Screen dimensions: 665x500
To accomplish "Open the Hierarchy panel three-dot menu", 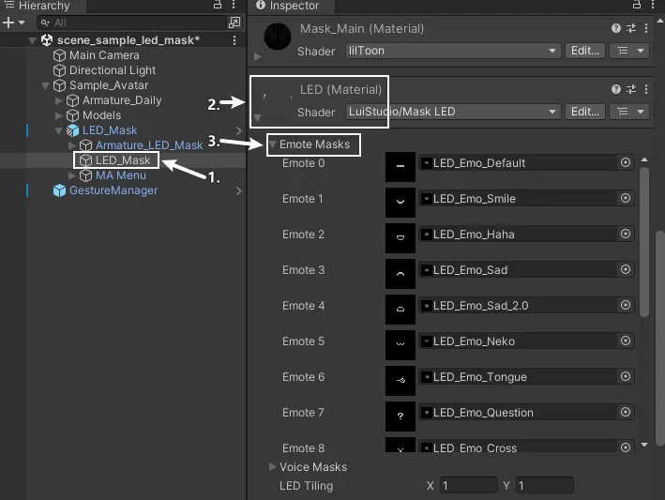I will [x=234, y=5].
